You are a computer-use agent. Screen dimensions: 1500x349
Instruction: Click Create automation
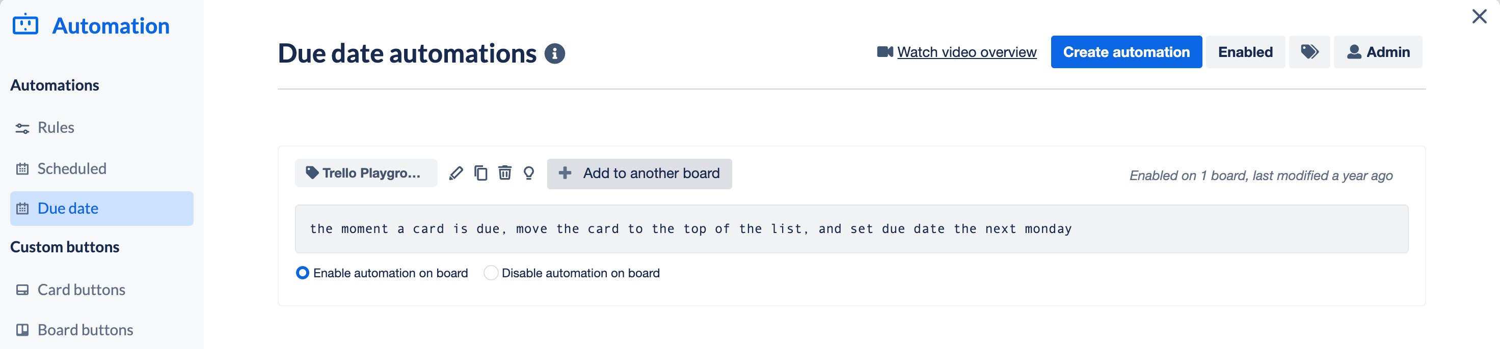tap(1126, 52)
